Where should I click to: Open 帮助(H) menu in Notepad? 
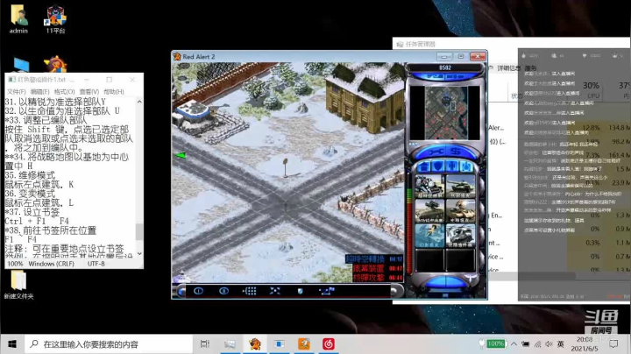(114, 92)
